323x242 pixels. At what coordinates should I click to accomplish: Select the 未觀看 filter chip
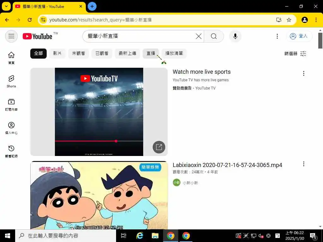pos(79,54)
